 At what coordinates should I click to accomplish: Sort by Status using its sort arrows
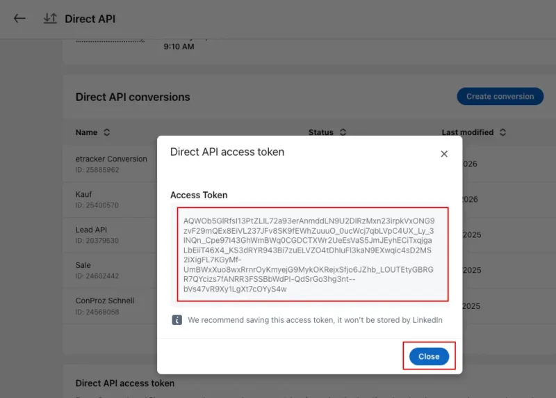pos(343,132)
